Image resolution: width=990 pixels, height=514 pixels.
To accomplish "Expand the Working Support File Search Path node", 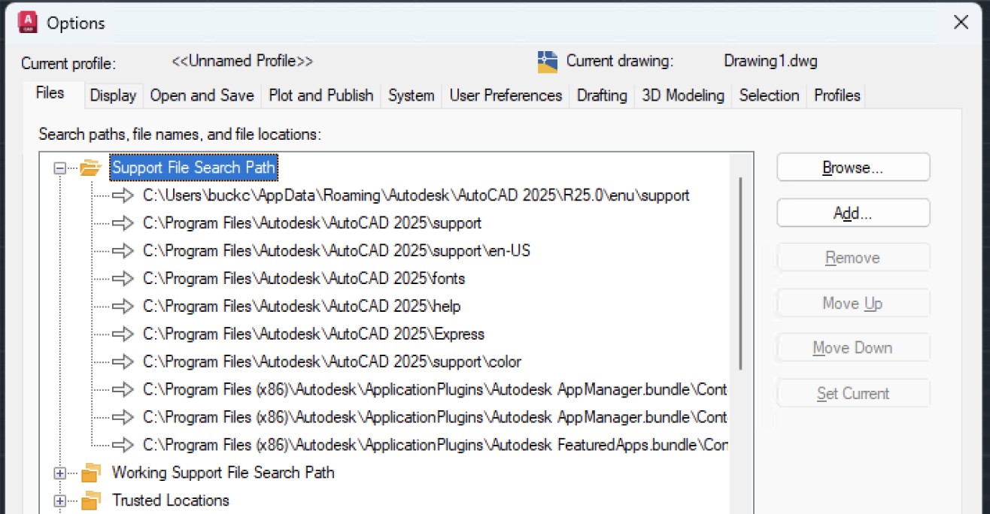I will [x=60, y=473].
